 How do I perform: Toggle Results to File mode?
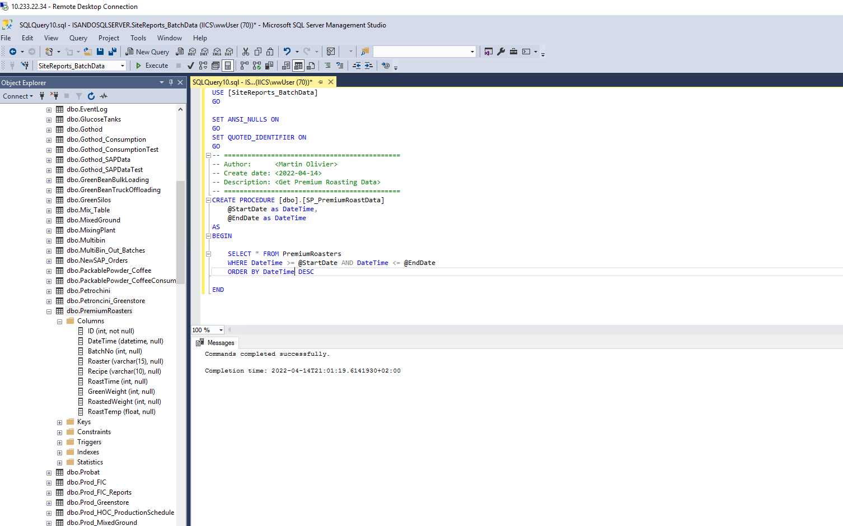tap(311, 66)
